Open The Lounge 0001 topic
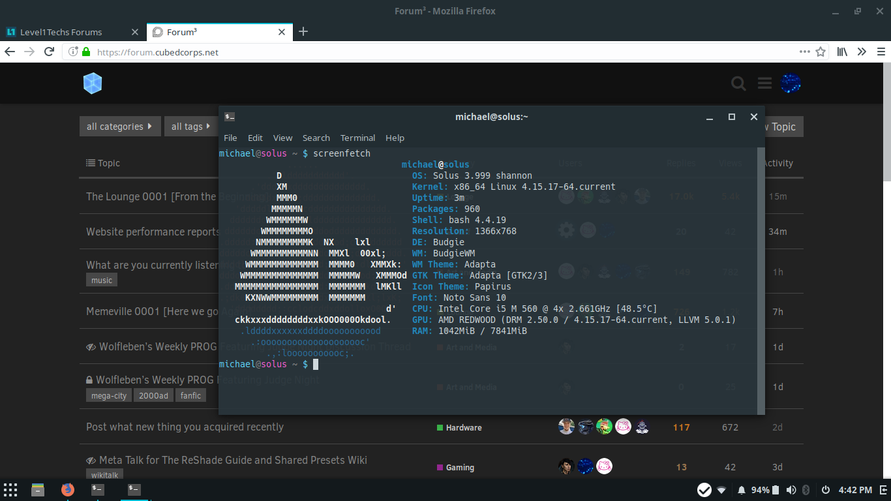Viewport: 891px width, 501px height. [x=151, y=196]
